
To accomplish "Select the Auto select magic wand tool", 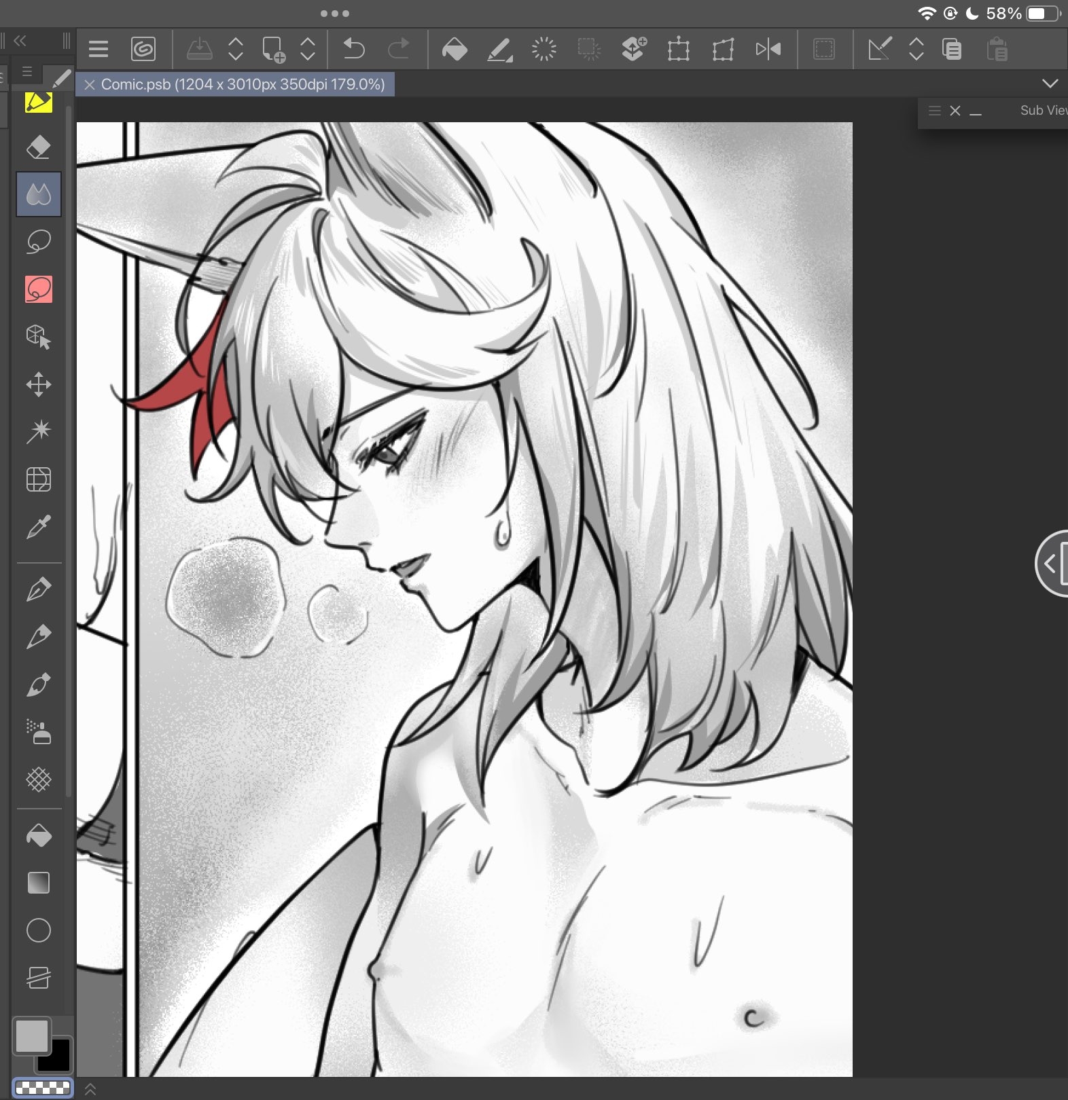I will (39, 431).
